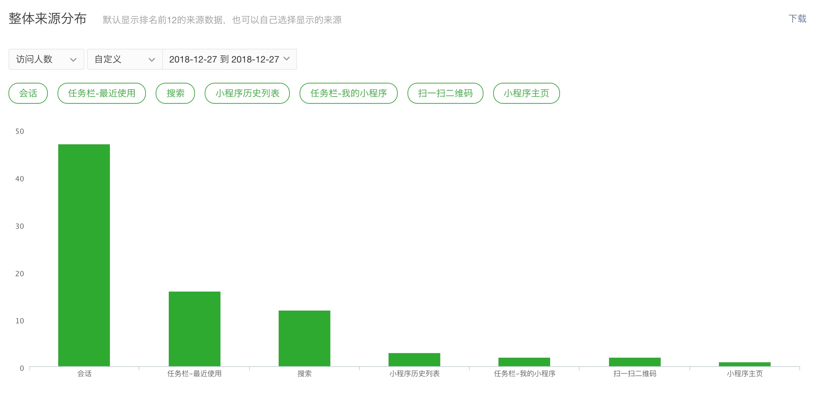
Task: Open the 2018-12-27 date range picker
Action: [230, 59]
